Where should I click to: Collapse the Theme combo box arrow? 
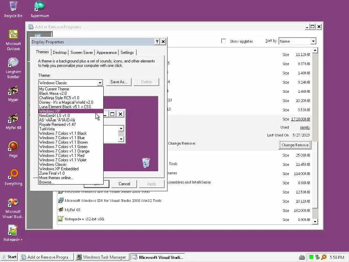100,83
